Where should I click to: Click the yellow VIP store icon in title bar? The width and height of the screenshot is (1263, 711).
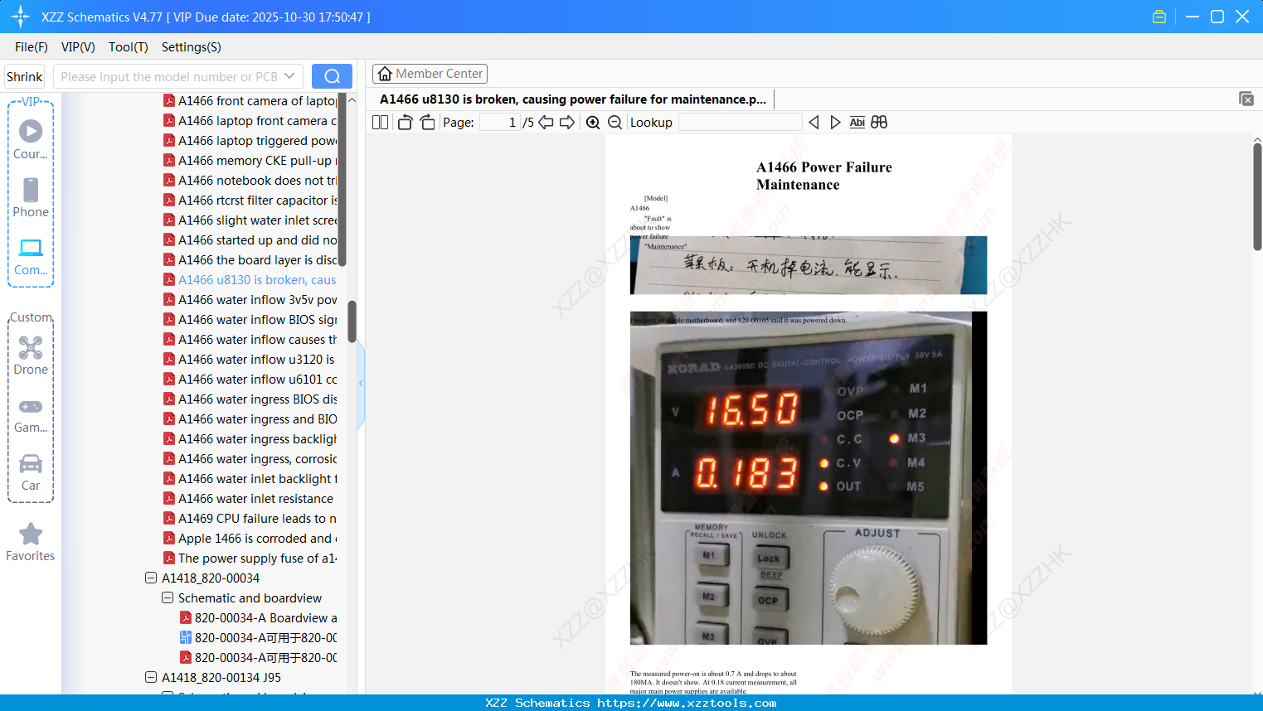pos(1159,17)
